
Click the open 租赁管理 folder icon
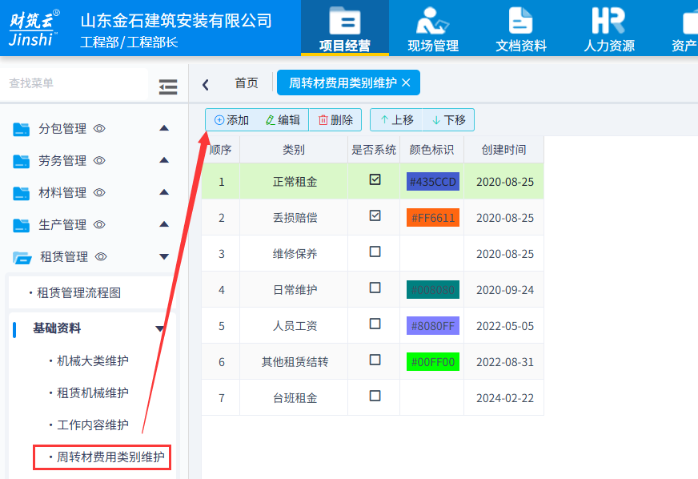[22, 257]
